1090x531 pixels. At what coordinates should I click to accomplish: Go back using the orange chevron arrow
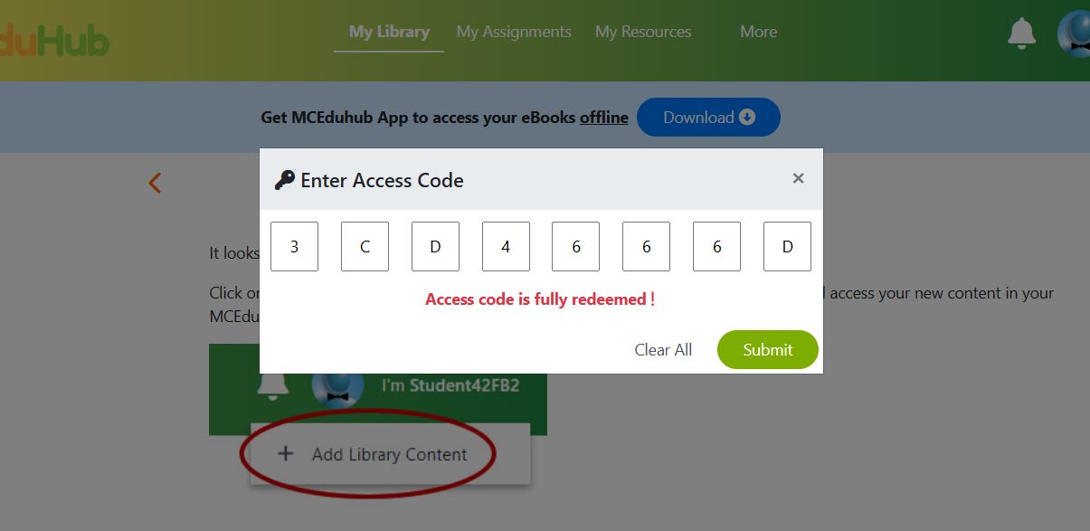pos(155,183)
